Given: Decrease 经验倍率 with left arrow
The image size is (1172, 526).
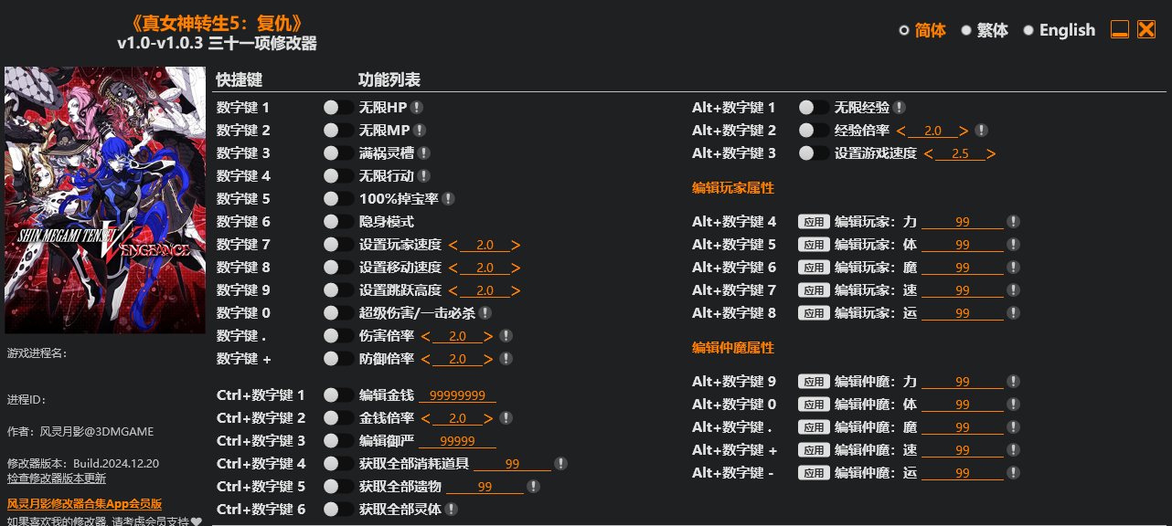Looking at the screenshot, I should point(900,131).
